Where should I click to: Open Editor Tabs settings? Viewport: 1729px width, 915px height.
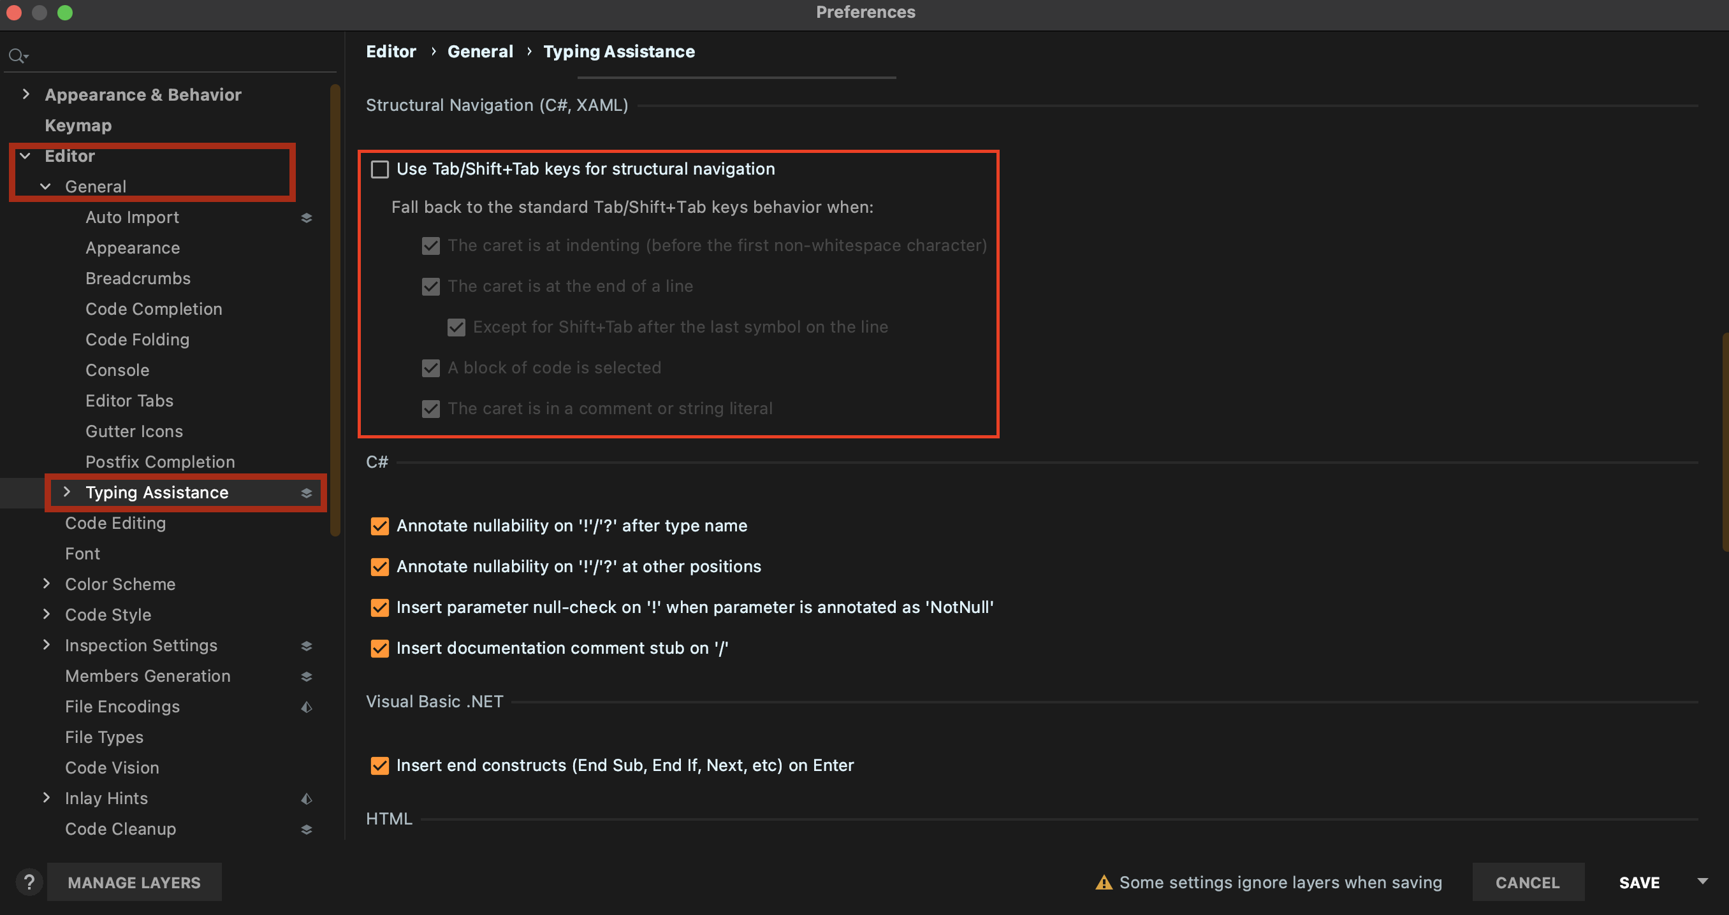point(129,401)
